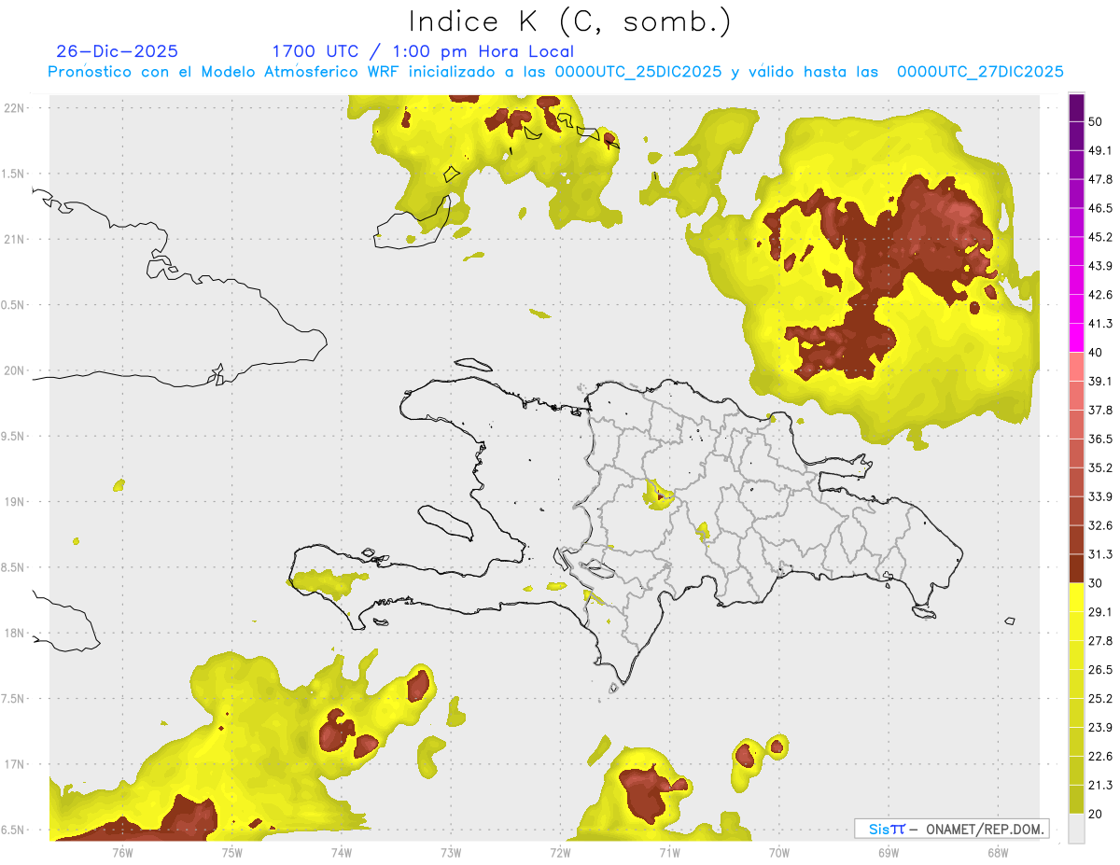Click the '21N' latitude label

14,239
